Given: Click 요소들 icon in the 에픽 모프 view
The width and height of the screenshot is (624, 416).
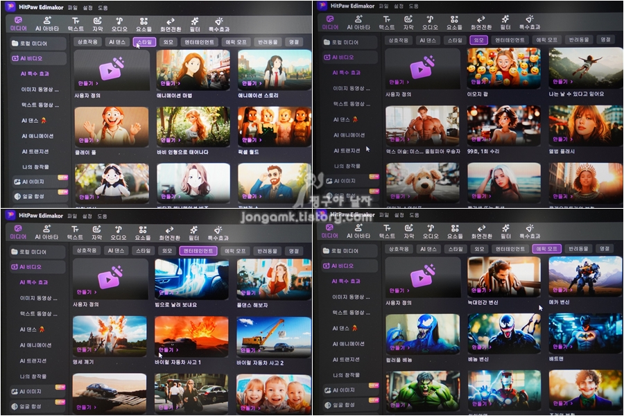Looking at the screenshot, I should pyautogui.click(x=455, y=232).
